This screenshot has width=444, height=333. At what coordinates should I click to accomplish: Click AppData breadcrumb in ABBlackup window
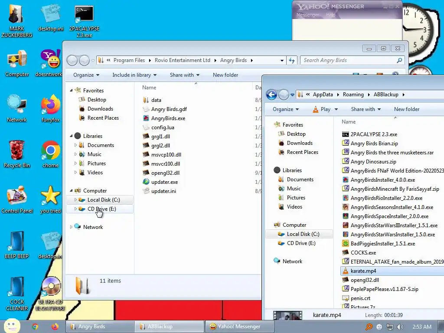coord(323,95)
